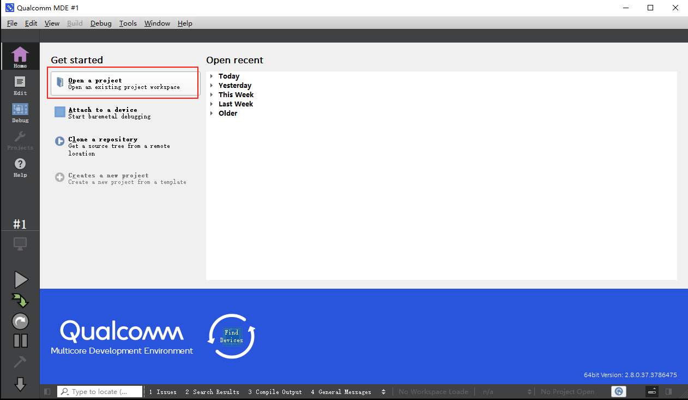Screen dimensions: 688x400
Task: Click the Build hammer icon
Action: [x=20, y=362]
